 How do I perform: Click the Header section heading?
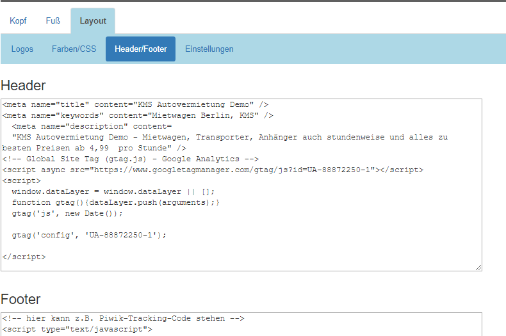(23, 86)
